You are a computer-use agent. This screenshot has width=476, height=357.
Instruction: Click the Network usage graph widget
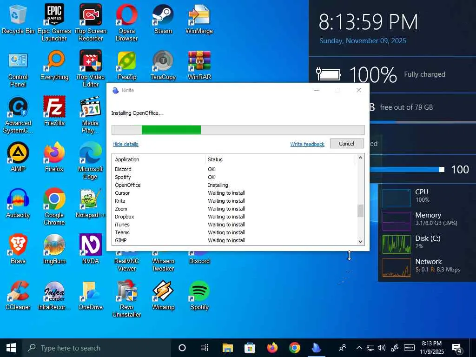[x=396, y=267]
